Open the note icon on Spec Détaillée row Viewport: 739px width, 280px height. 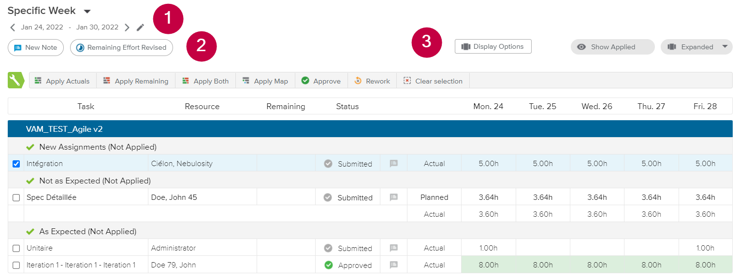pyautogui.click(x=394, y=197)
